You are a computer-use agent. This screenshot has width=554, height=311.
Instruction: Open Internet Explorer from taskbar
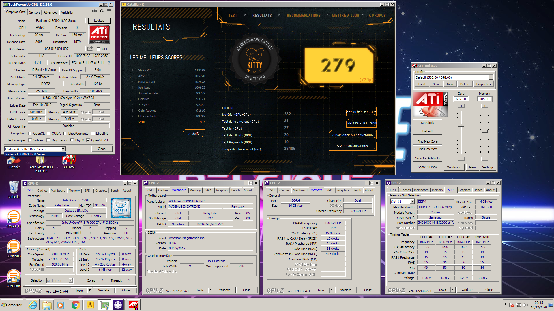pyautogui.click(x=33, y=305)
